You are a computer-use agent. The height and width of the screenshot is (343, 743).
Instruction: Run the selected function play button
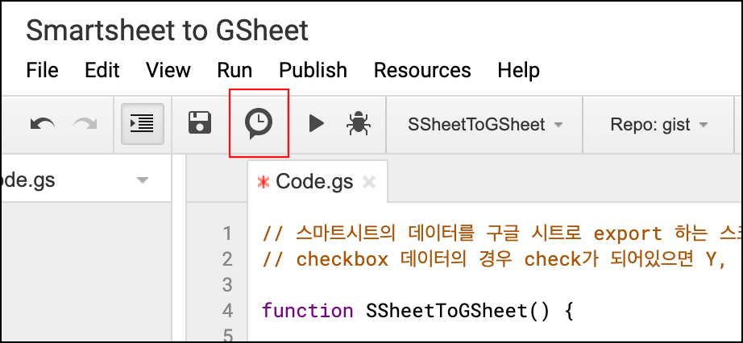316,124
